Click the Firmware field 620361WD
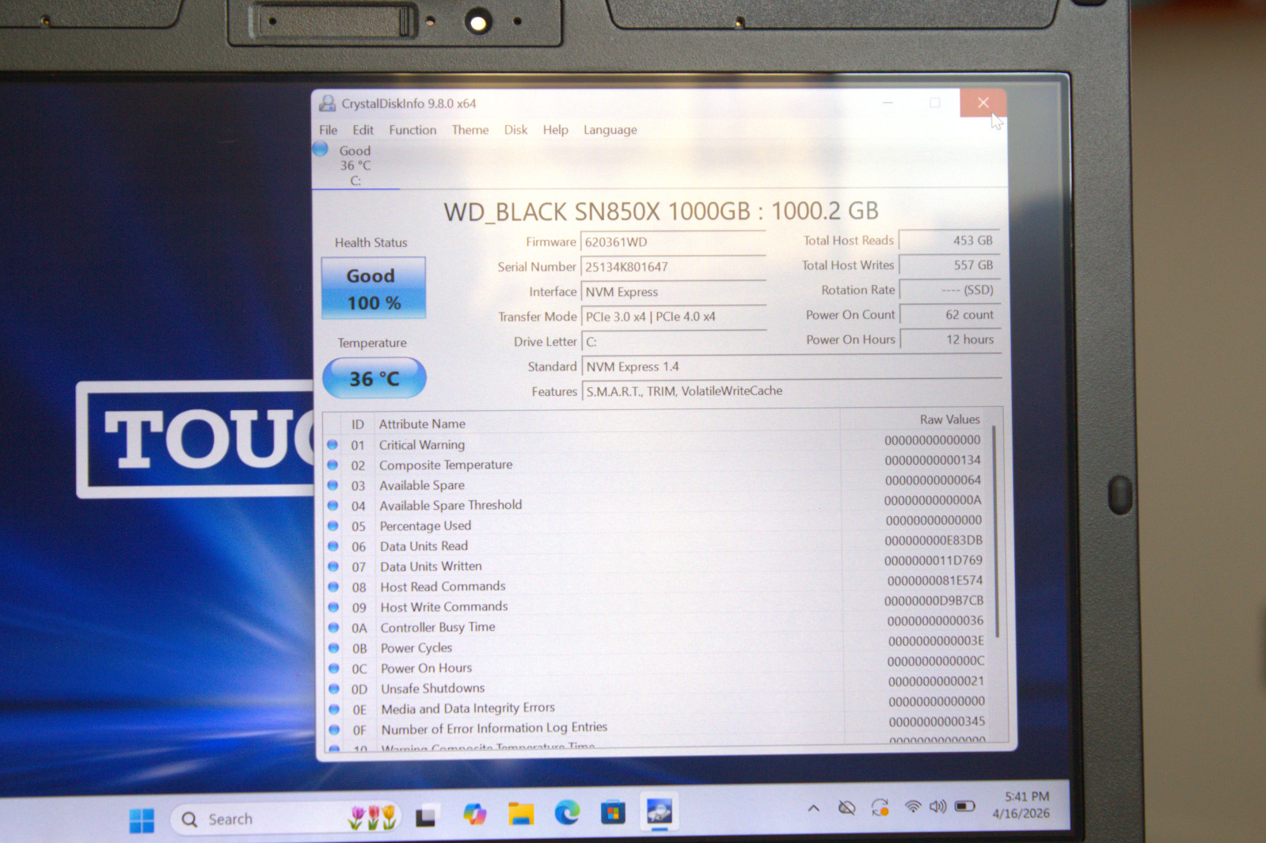 (x=673, y=242)
